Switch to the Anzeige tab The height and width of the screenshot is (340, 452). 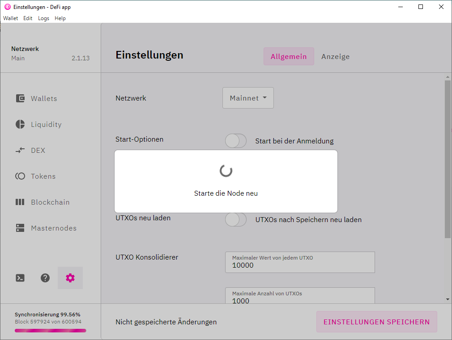(x=336, y=56)
